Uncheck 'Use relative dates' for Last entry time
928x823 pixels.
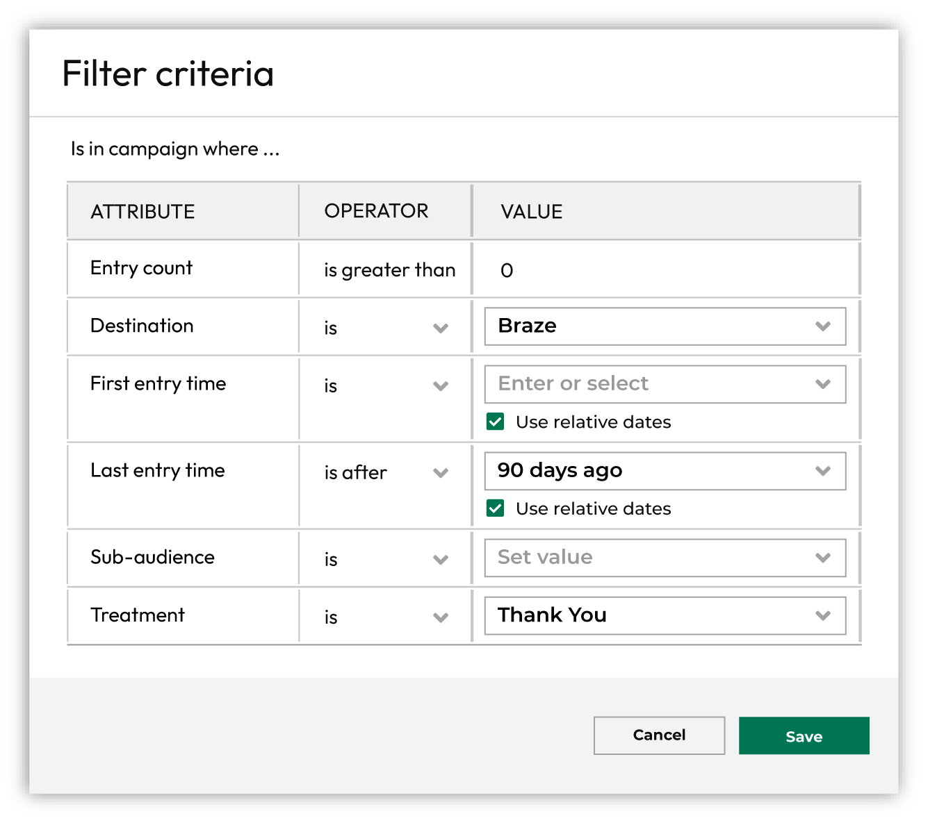click(496, 508)
